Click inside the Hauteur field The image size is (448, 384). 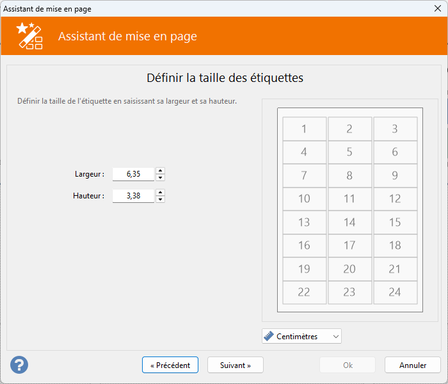click(x=133, y=196)
